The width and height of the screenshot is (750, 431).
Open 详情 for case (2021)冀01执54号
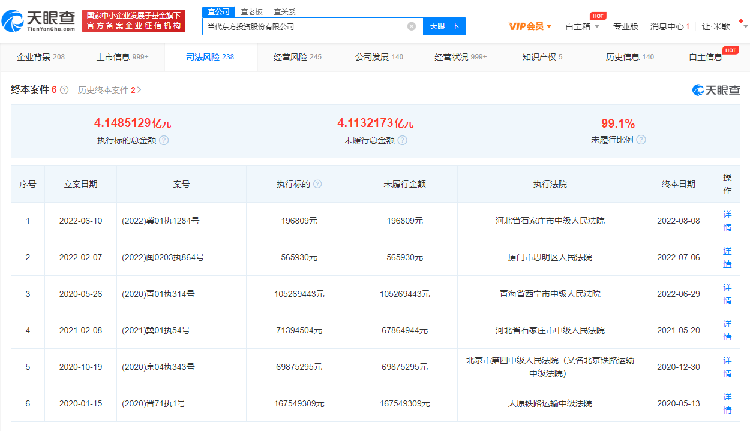(x=727, y=330)
